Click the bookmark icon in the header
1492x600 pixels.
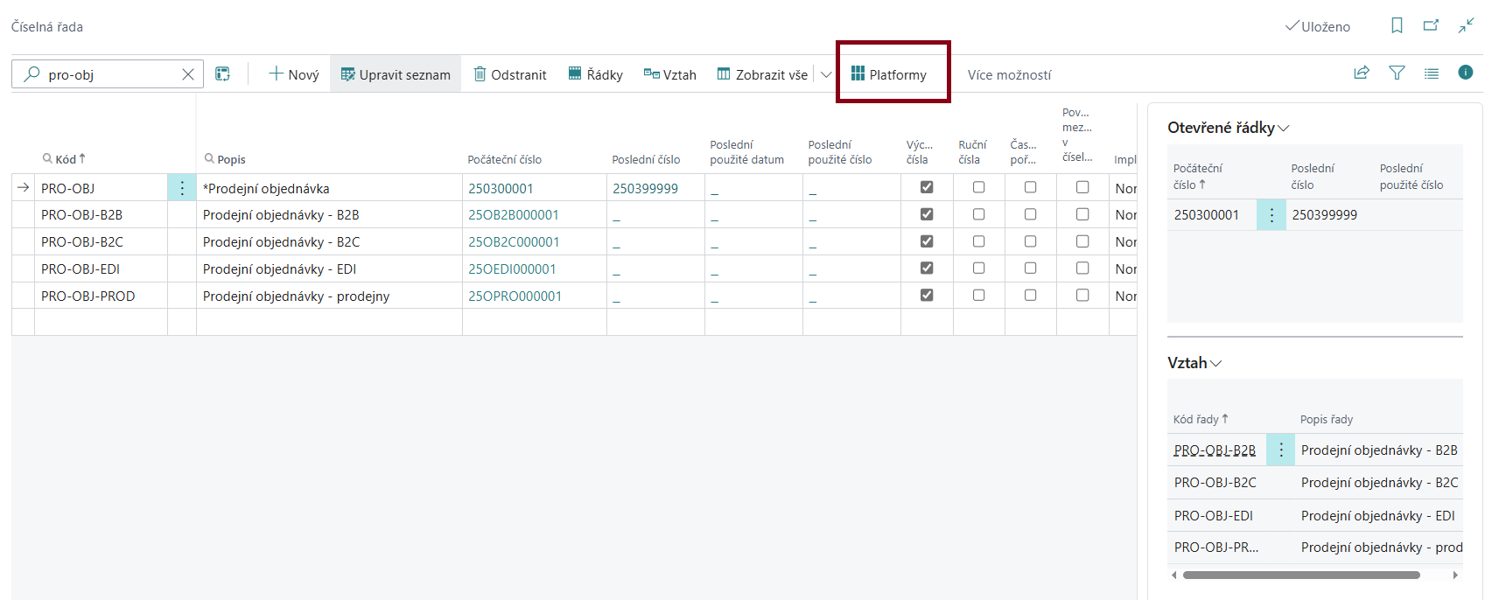click(x=1397, y=26)
